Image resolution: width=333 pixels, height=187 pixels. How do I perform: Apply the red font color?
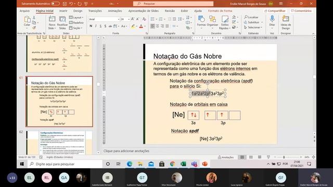tap(141, 26)
